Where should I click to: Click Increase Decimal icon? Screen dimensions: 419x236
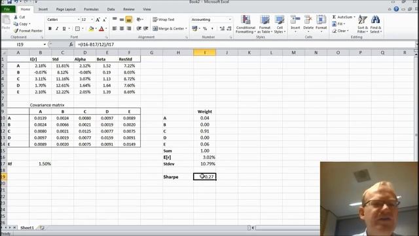click(x=222, y=29)
